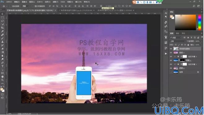Hide the 图层 2 layer
The height and width of the screenshot is (115, 204).
[171, 68]
